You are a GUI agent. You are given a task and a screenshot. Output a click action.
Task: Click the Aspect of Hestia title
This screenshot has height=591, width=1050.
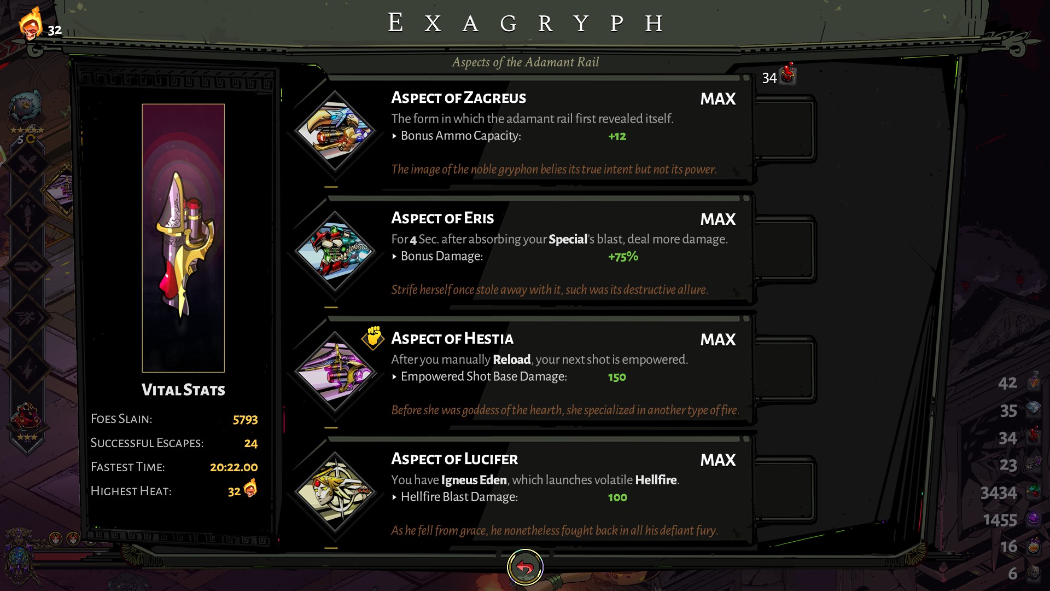[x=452, y=339]
